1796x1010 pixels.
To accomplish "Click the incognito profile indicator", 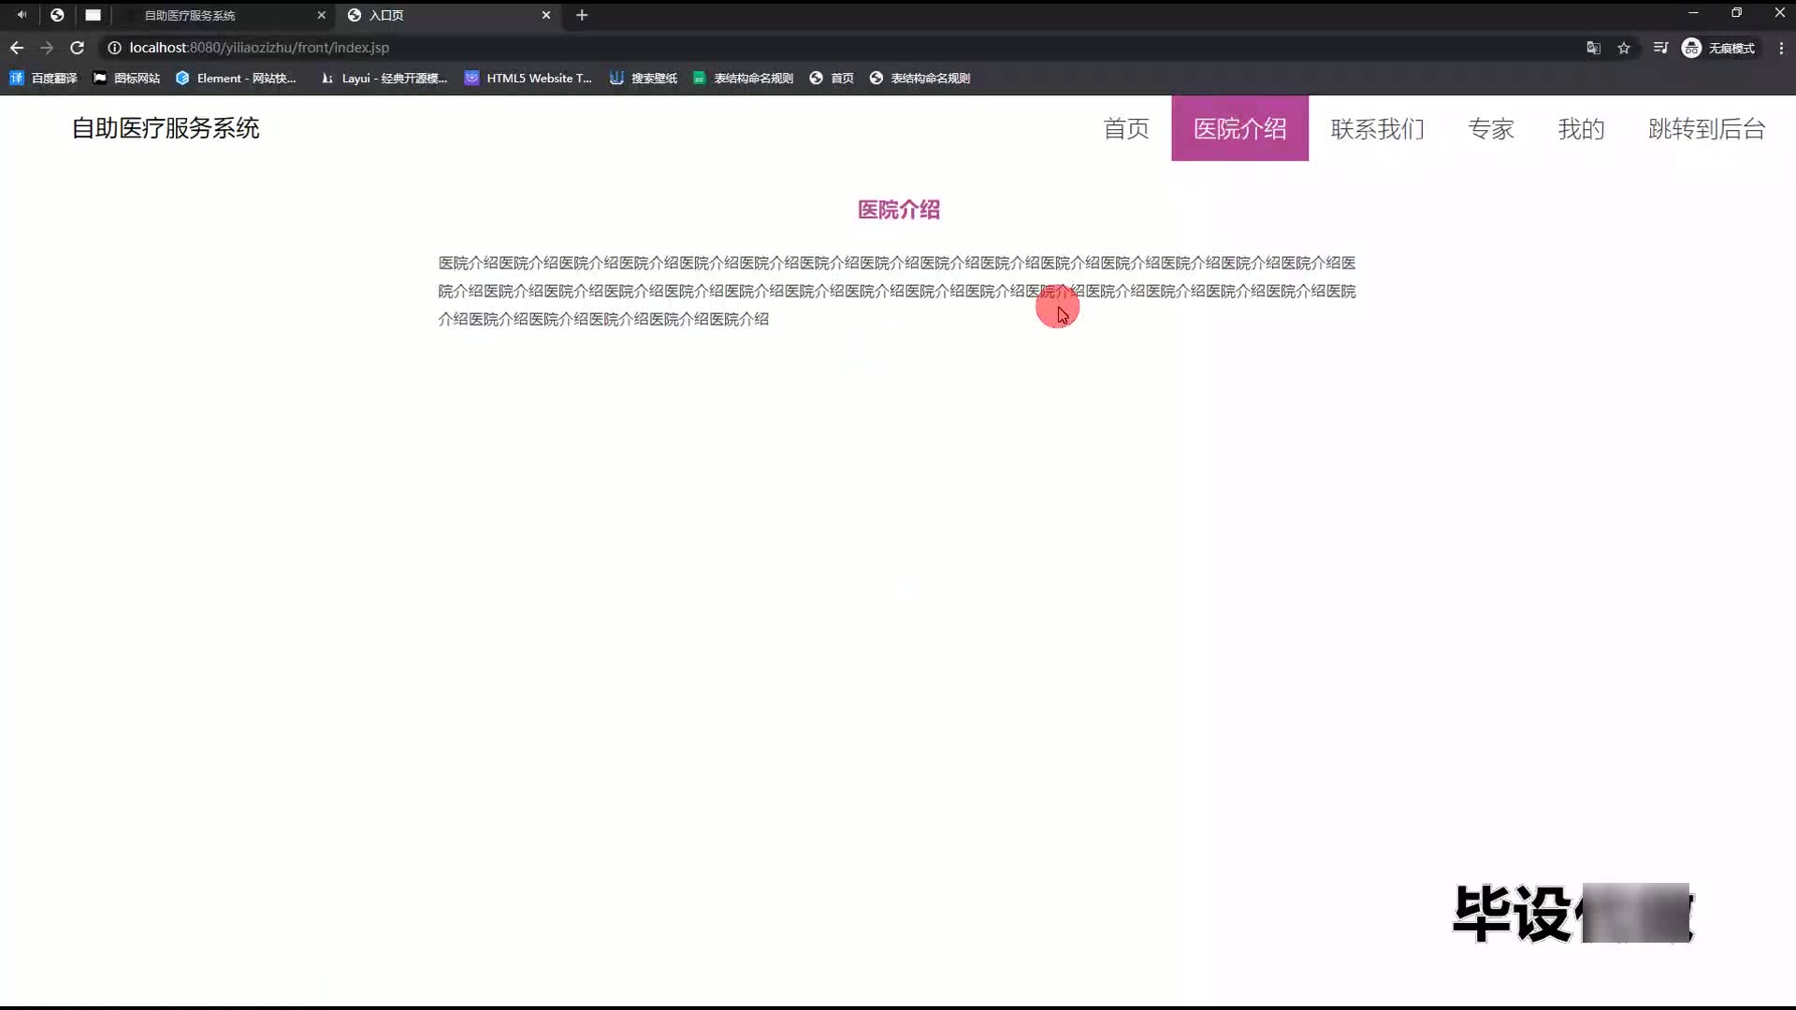I will 1718,48.
